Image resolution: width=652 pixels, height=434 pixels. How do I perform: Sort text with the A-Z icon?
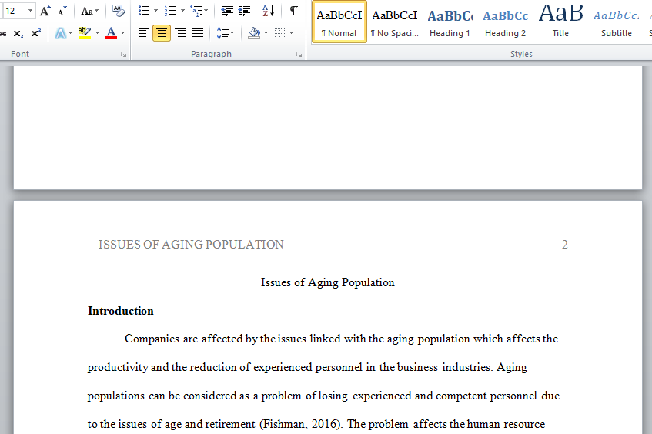269,11
